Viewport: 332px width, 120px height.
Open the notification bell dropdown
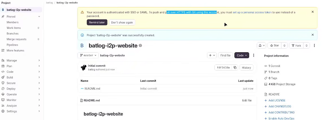pyautogui.click(x=262, y=45)
